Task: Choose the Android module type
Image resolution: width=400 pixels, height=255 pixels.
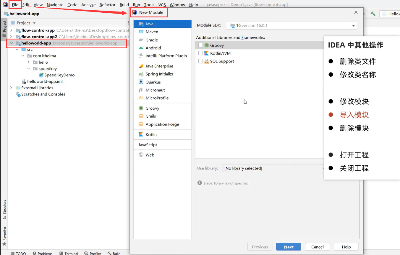Action: [162, 48]
